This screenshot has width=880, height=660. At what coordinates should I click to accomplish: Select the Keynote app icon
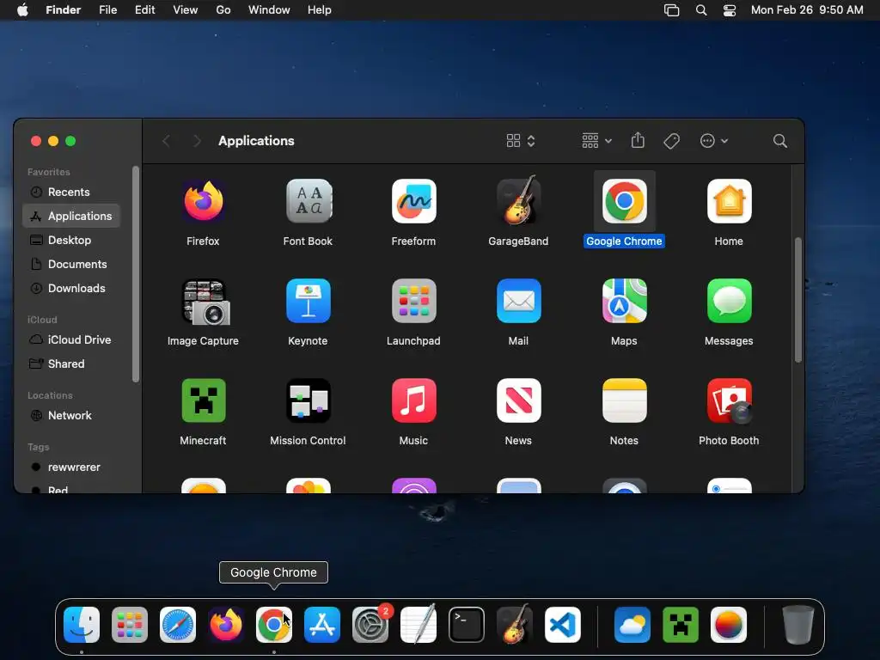pos(309,302)
